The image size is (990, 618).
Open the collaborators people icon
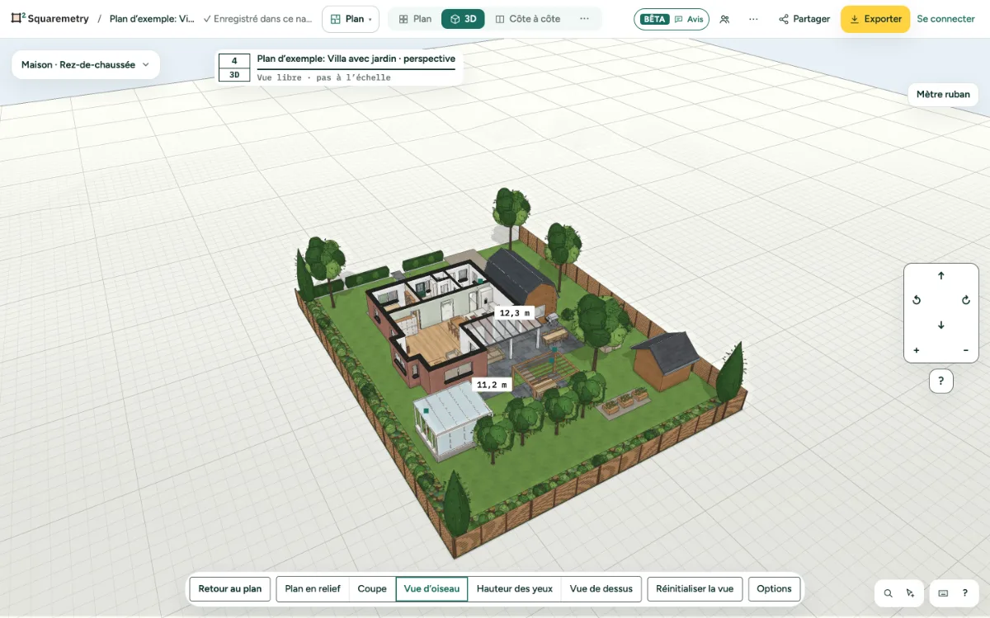[x=724, y=19]
